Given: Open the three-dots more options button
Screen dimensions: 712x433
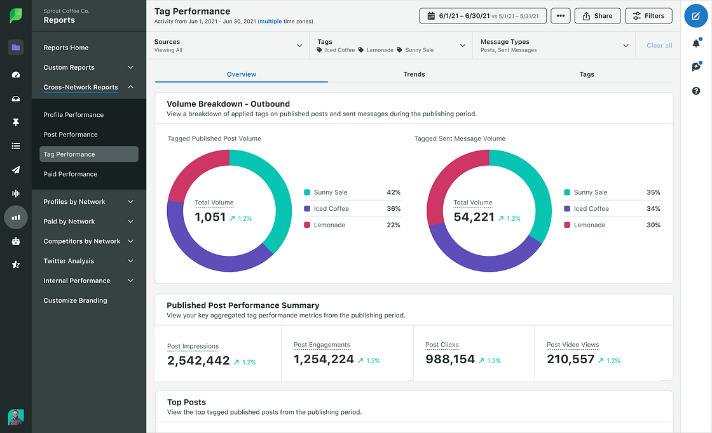Looking at the screenshot, I should click(x=560, y=16).
